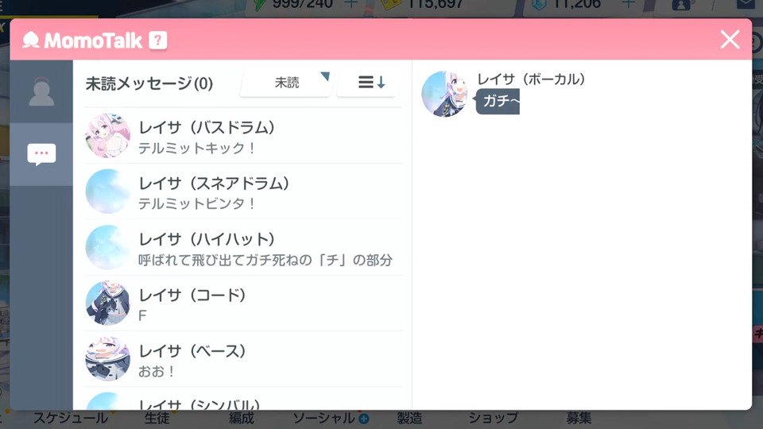This screenshot has width=763, height=429.
Task: Open レイサ（スネアドラム） conversation
Action: (243, 191)
